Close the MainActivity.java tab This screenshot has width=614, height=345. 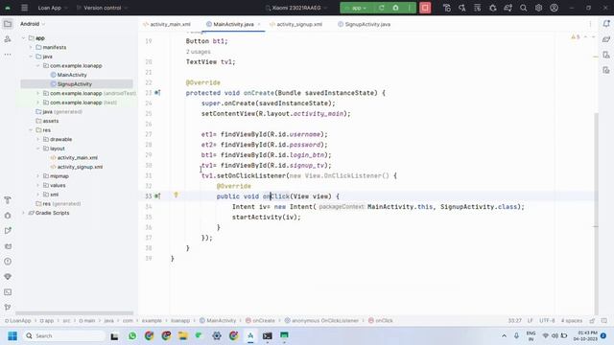(x=259, y=24)
